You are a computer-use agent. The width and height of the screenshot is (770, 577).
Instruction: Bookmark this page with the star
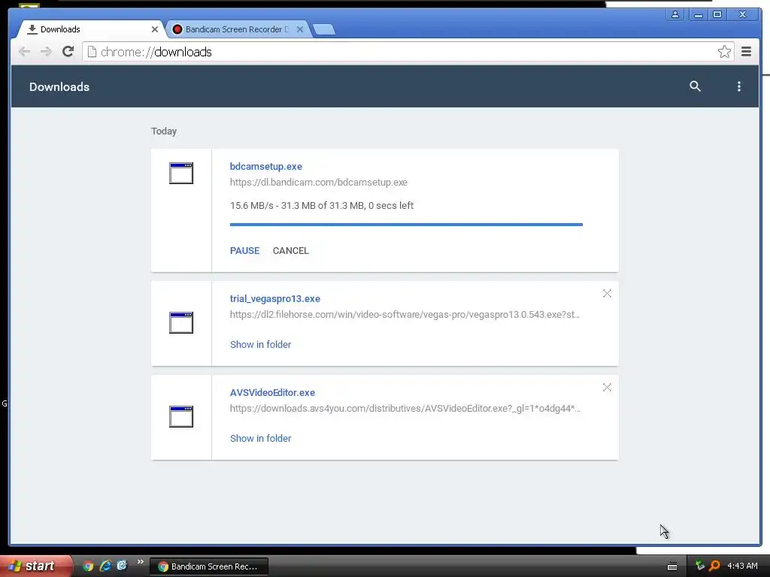coord(724,52)
